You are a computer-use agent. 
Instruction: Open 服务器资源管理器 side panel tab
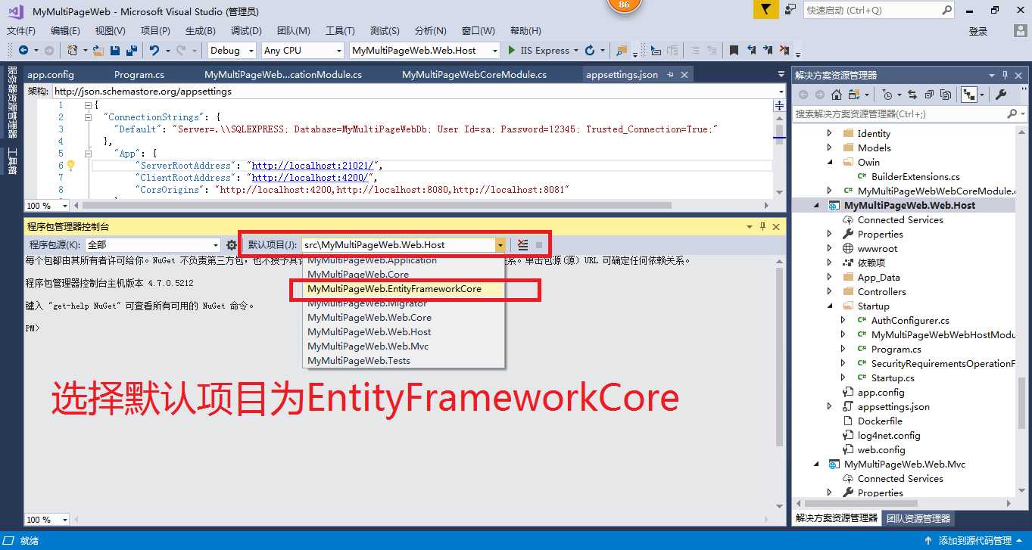tap(12, 101)
